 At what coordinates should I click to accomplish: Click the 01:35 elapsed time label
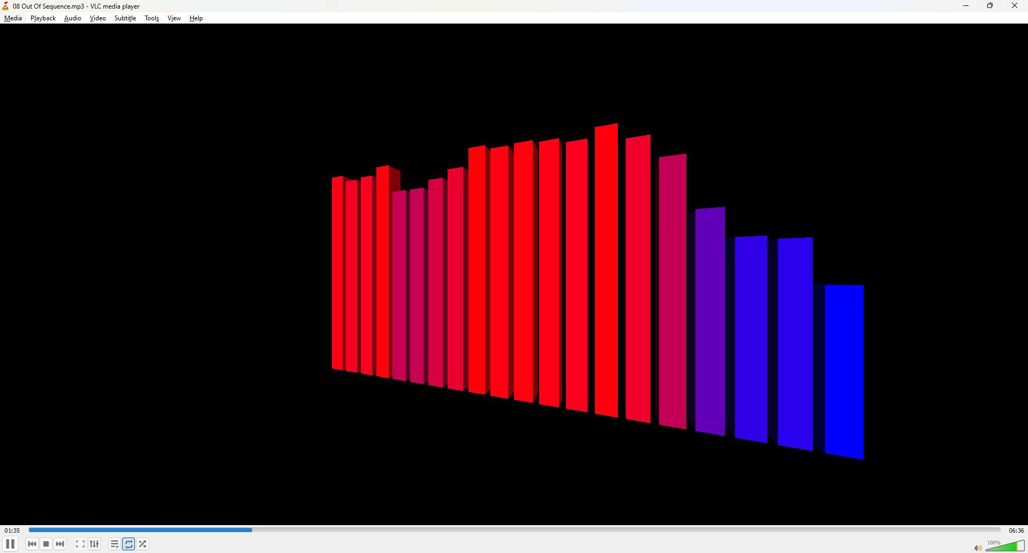pos(12,530)
